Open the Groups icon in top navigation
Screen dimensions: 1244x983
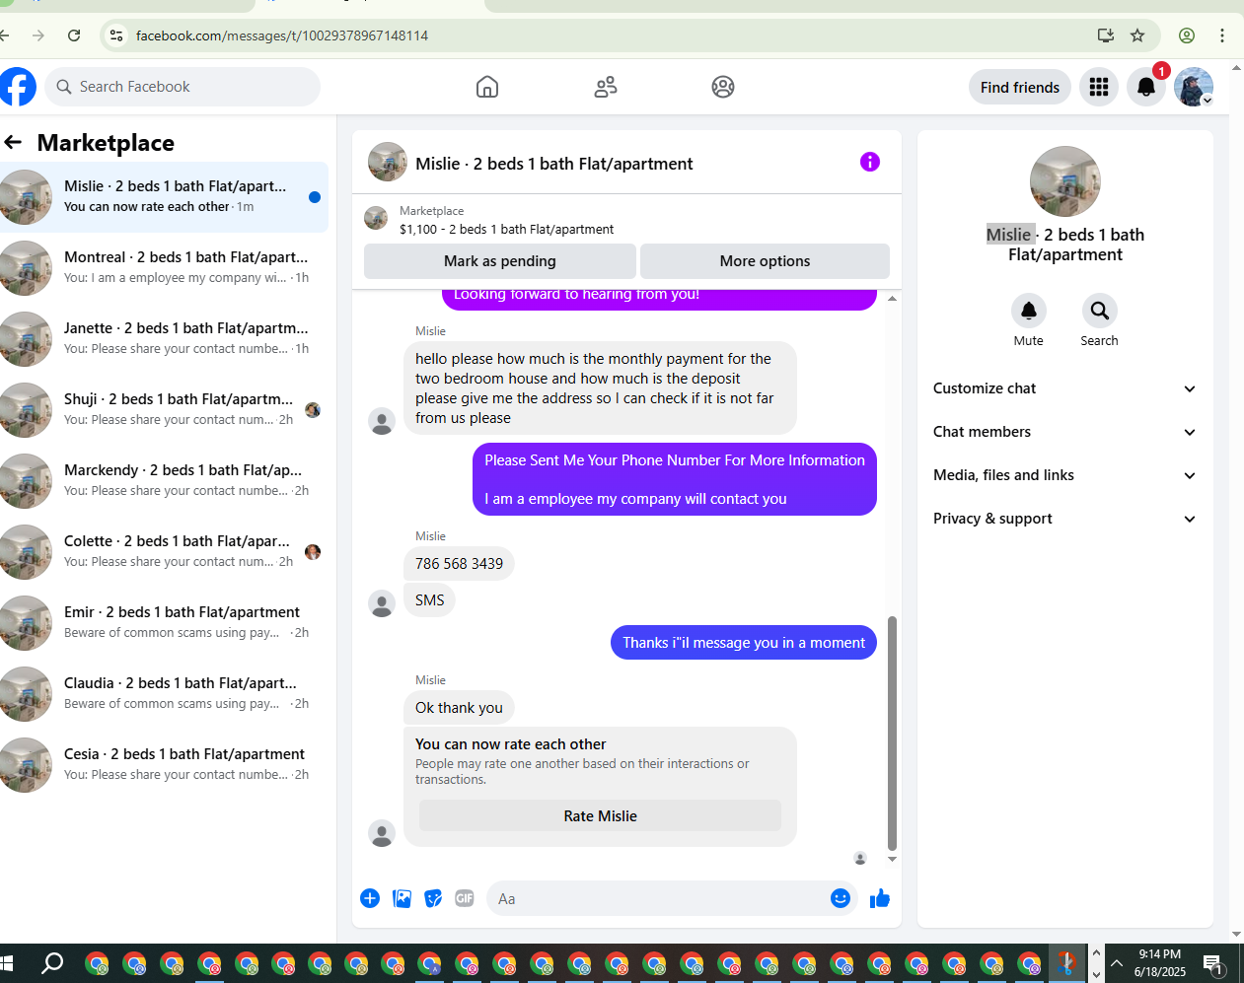coord(723,87)
